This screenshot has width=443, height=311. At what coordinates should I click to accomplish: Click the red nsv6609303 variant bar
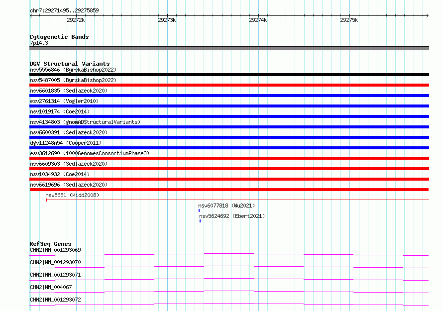[229, 169]
